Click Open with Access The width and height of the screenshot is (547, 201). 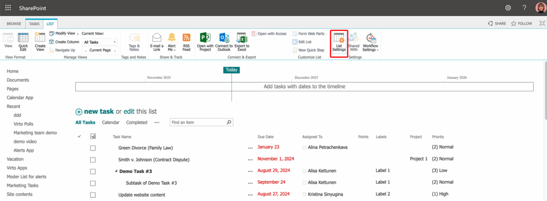[x=269, y=34]
